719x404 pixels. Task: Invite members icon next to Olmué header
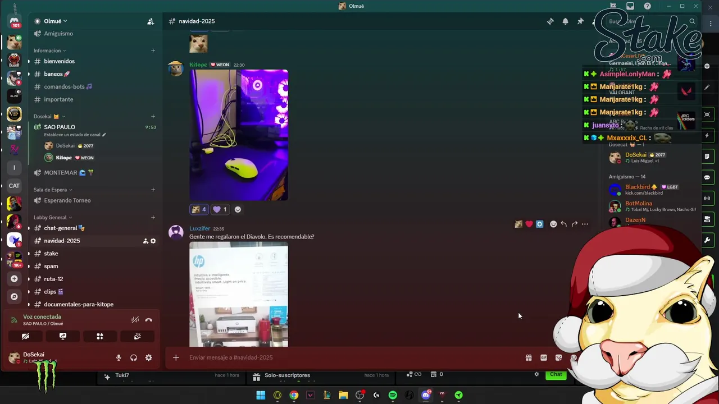[x=151, y=21]
